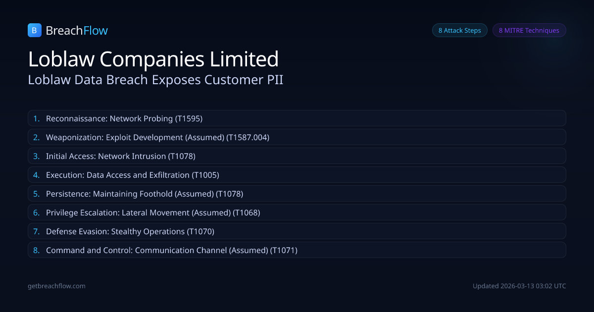Click the Updated 2026-03-13 timestamp

(x=519, y=286)
